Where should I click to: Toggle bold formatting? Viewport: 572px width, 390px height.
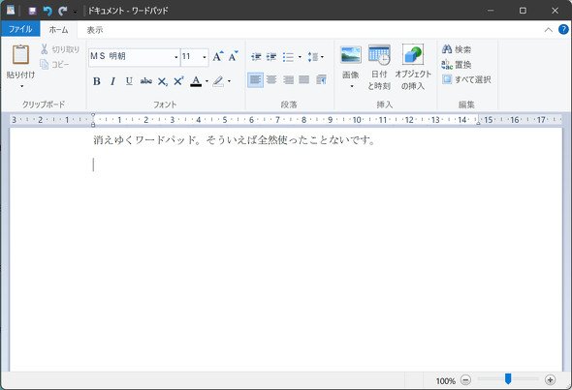click(97, 81)
